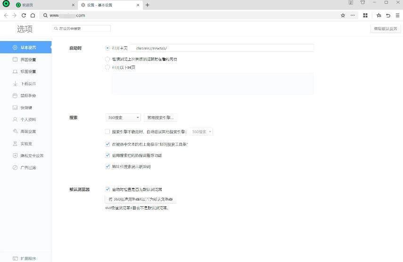Open 界面设置 in the sidebar

pos(26,59)
